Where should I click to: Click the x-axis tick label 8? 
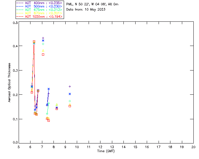tap(54, 147)
